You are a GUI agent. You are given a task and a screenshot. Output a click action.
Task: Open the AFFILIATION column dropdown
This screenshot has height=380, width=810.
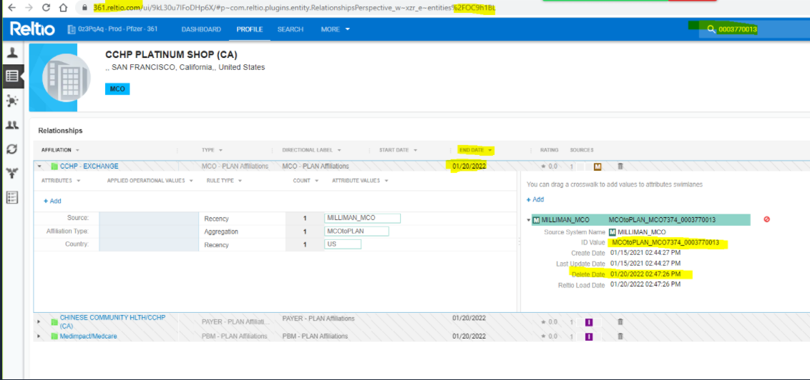tap(77, 150)
